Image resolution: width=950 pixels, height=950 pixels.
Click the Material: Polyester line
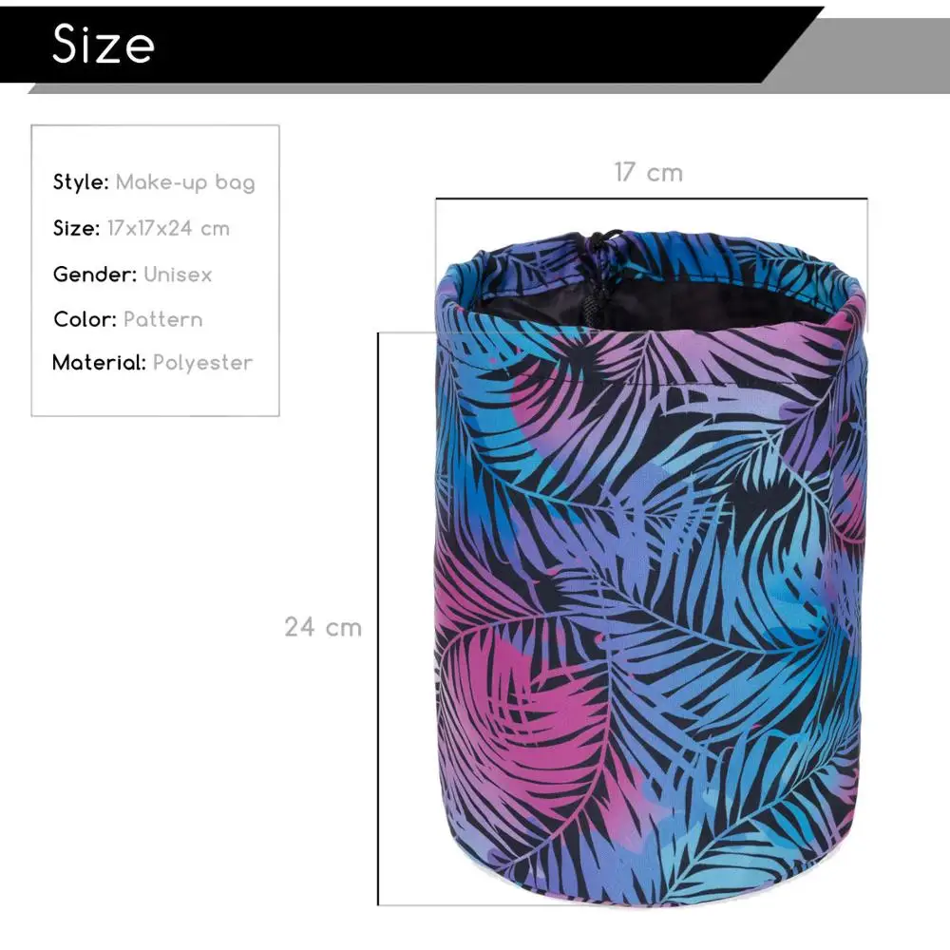coord(153,363)
